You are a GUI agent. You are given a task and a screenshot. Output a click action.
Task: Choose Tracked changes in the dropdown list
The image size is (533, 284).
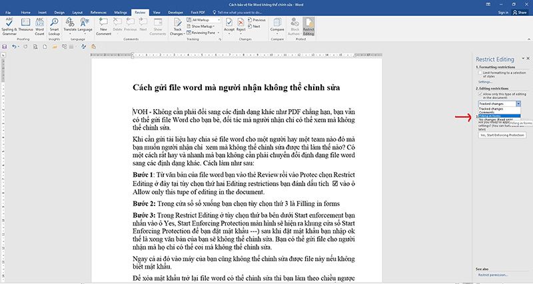499,109
